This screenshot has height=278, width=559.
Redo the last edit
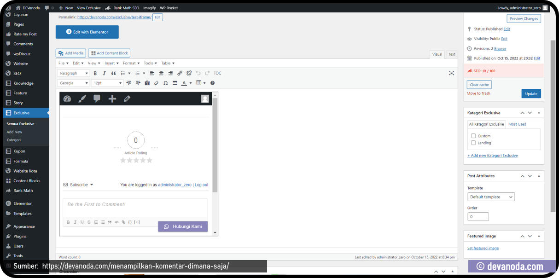(207, 73)
